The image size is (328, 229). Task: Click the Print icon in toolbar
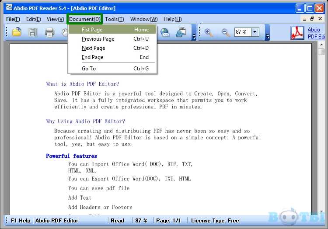49,32
